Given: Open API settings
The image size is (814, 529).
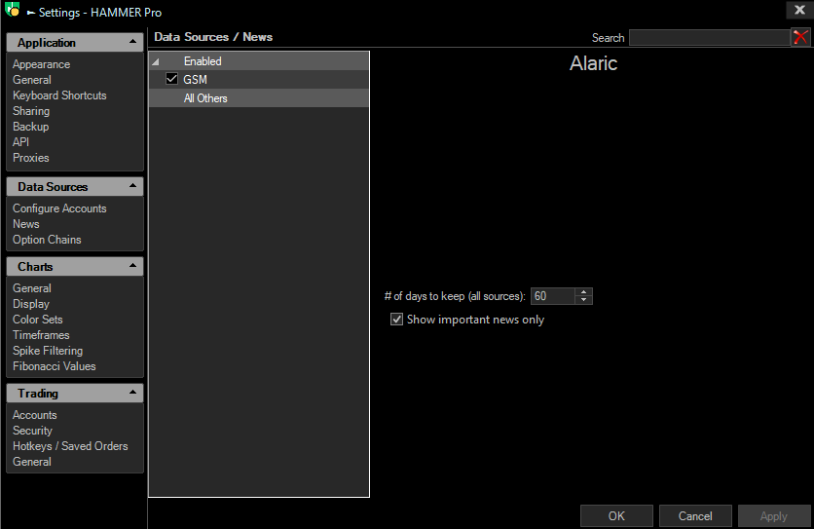Looking at the screenshot, I should 20,142.
